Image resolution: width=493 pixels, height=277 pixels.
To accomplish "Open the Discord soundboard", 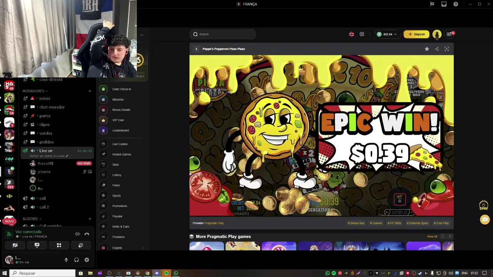I will [81, 245].
